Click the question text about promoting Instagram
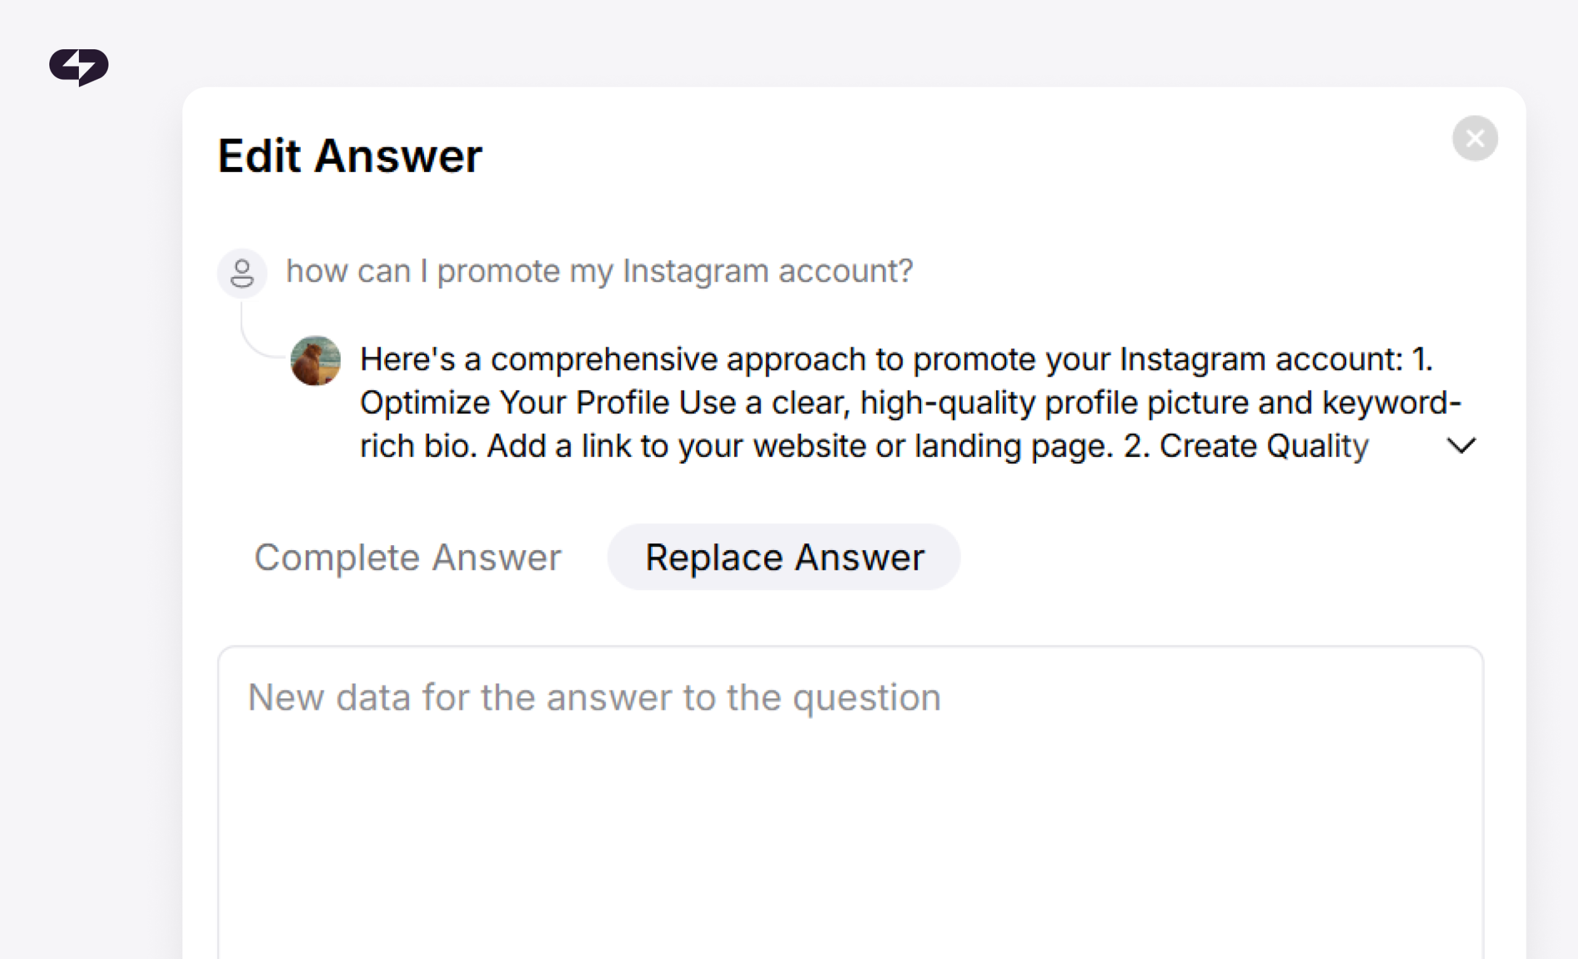Viewport: 1578px width, 959px height. [599, 271]
